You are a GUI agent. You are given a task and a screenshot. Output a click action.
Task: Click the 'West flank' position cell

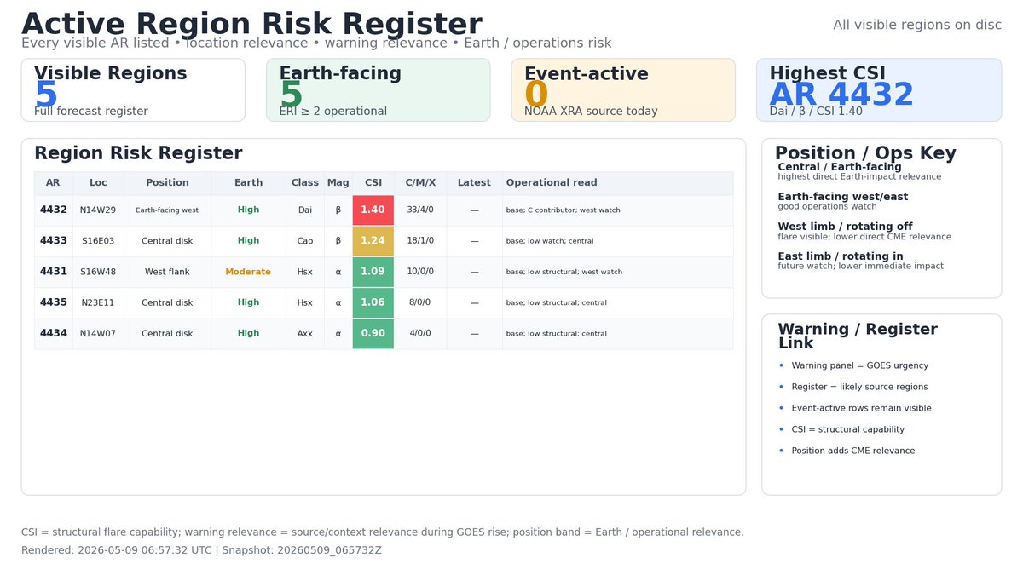click(167, 272)
